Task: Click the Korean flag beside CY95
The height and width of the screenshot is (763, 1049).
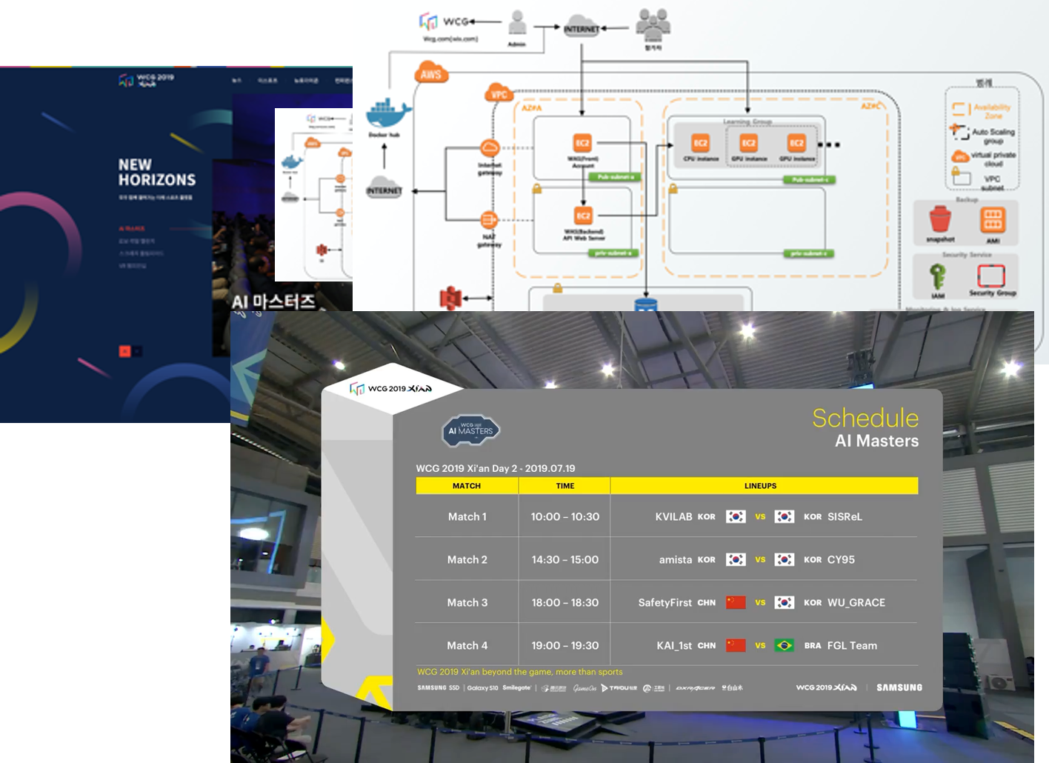Action: click(x=785, y=559)
